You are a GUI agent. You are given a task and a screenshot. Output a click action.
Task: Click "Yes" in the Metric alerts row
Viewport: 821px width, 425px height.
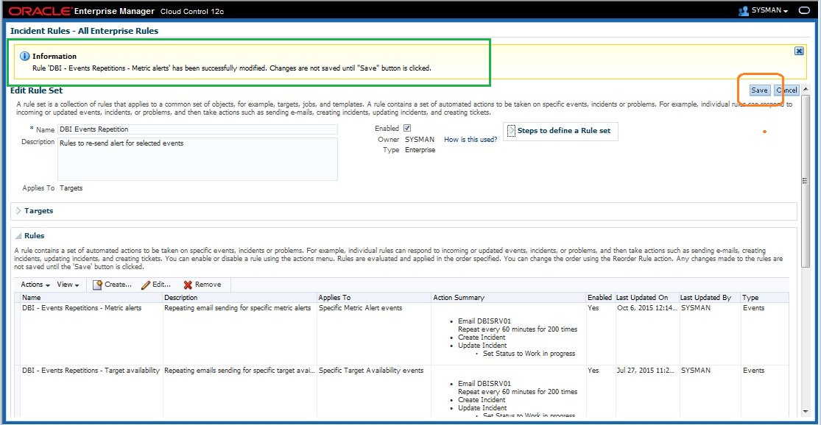click(x=593, y=308)
